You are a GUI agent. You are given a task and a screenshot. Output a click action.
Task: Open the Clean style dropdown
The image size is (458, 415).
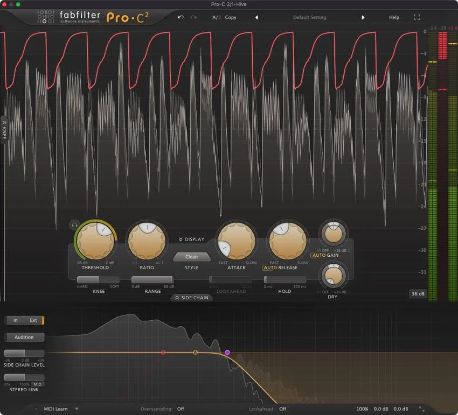coord(192,257)
